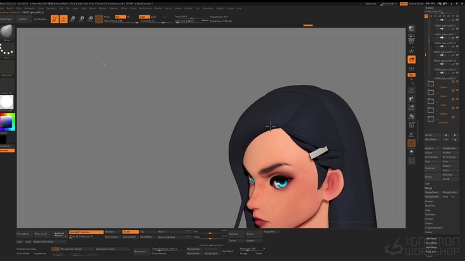The image size is (465, 261).
Task: Toggle eye visibility of Clothes folder
Action: point(457,82)
